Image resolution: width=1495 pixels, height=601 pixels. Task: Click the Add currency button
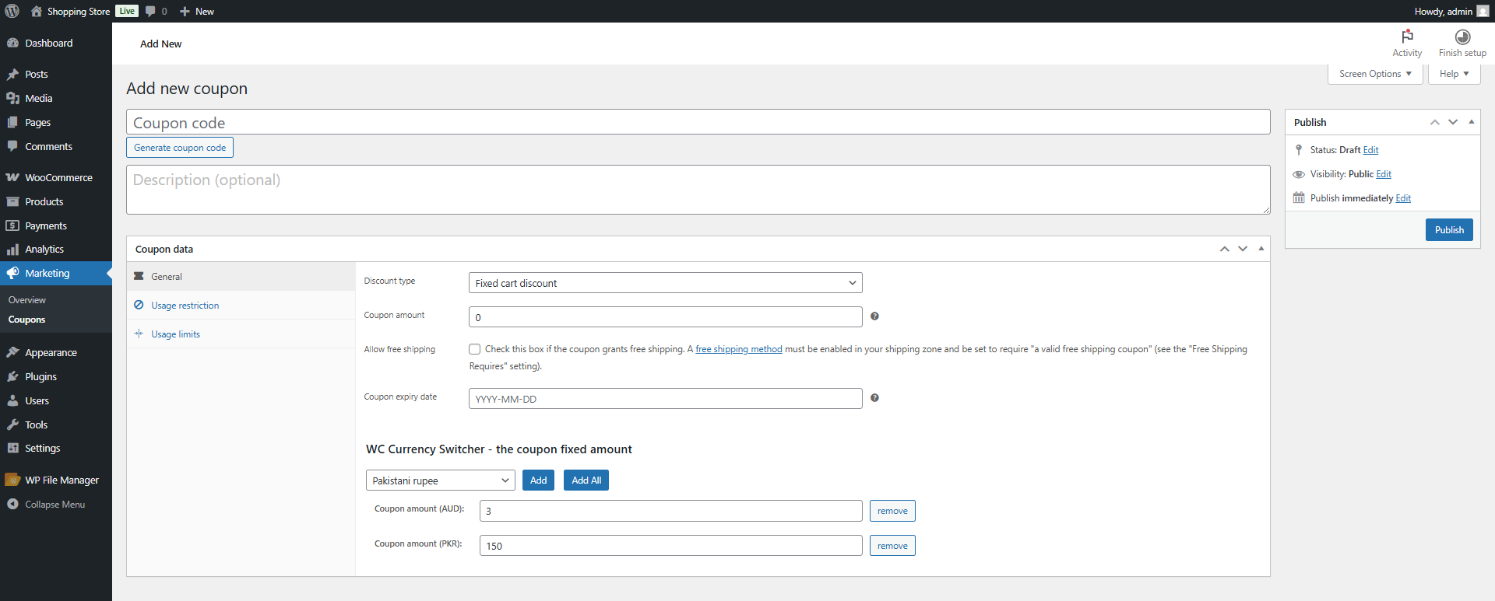(x=538, y=480)
